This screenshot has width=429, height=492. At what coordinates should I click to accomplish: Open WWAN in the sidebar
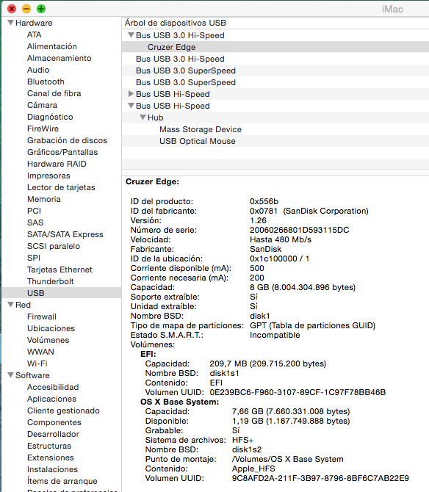[x=40, y=352]
